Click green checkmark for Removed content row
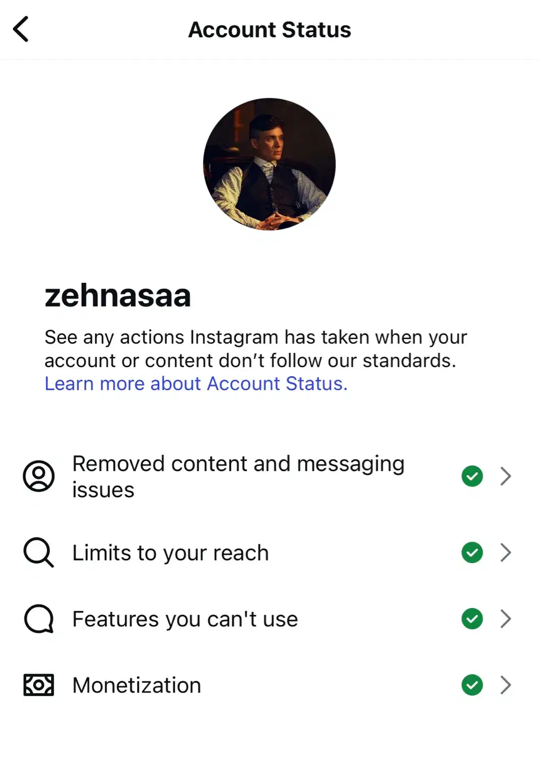This screenshot has height=765, width=539. point(472,476)
